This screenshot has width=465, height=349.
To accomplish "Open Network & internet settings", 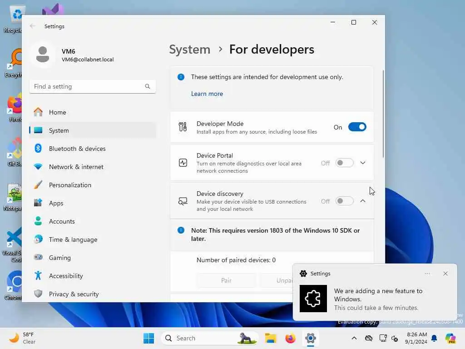I will [x=93, y=167].
